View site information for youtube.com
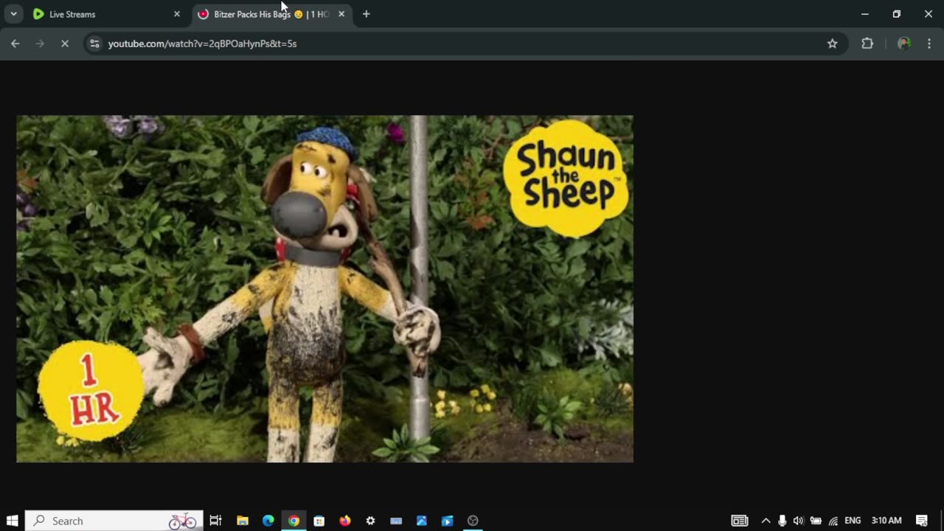 (x=94, y=44)
